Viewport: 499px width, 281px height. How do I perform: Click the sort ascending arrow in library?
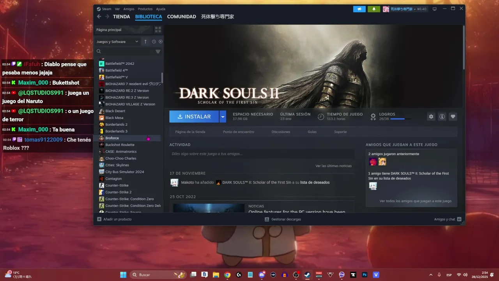pos(145,41)
